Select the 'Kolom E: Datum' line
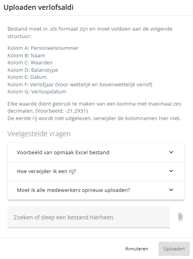This screenshot has width=193, height=259. [x=27, y=77]
